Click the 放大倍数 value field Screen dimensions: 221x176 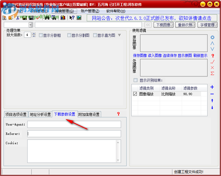(x=28, y=35)
